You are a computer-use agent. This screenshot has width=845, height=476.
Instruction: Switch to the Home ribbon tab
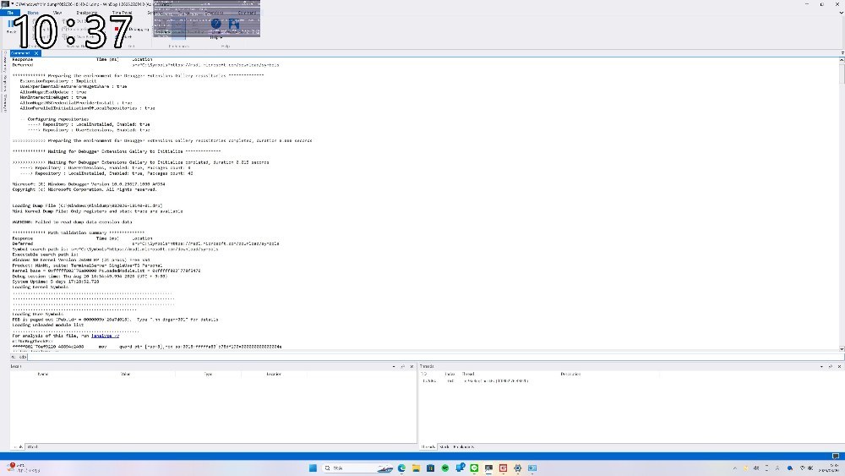coord(33,13)
